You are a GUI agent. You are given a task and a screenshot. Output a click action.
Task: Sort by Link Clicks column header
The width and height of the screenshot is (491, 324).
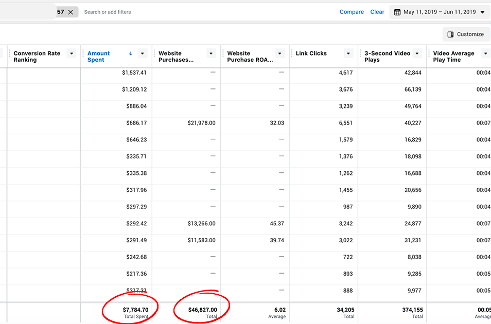311,53
